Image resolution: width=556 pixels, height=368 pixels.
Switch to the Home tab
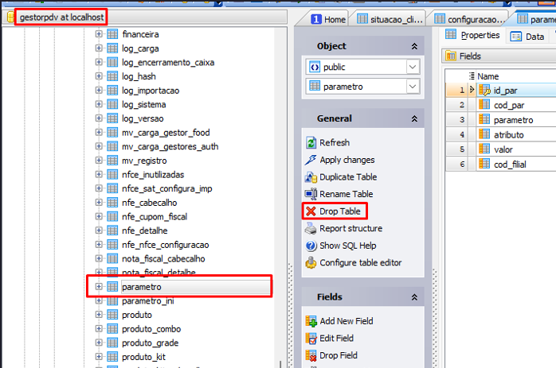(x=328, y=19)
